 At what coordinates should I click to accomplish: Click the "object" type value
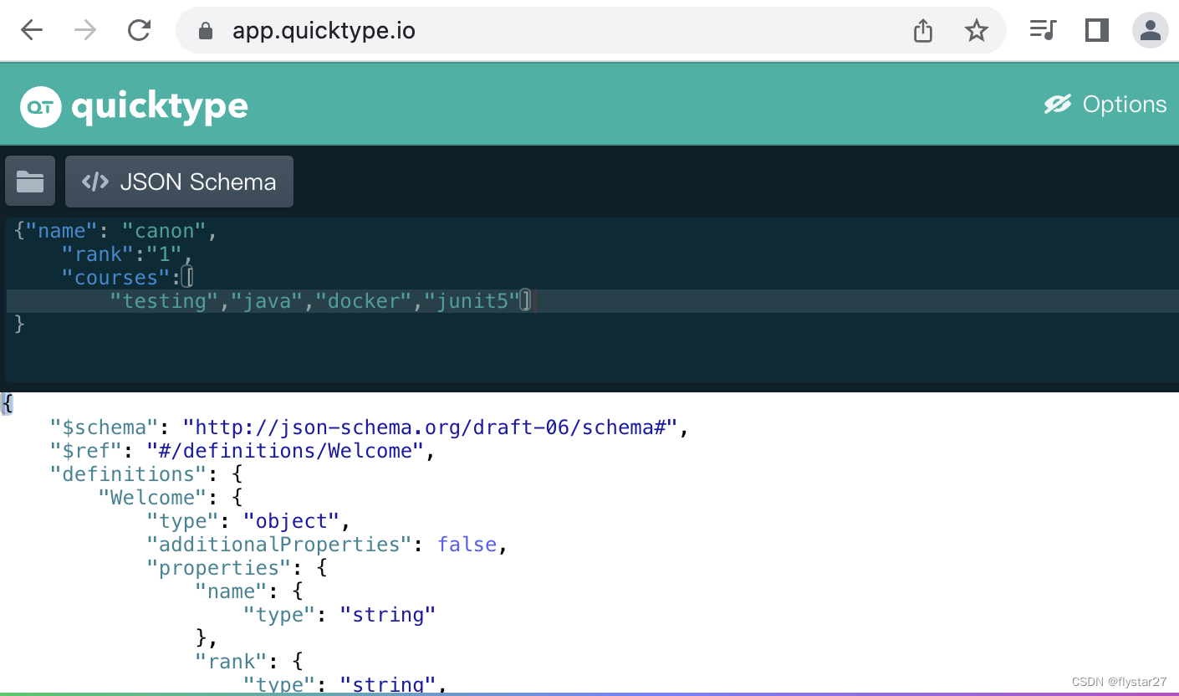291,521
